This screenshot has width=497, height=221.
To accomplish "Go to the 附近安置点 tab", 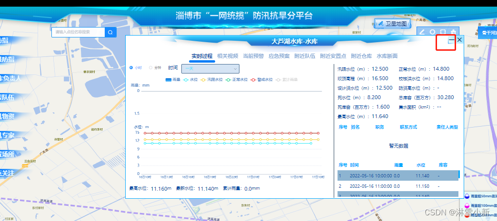I will point(333,56).
